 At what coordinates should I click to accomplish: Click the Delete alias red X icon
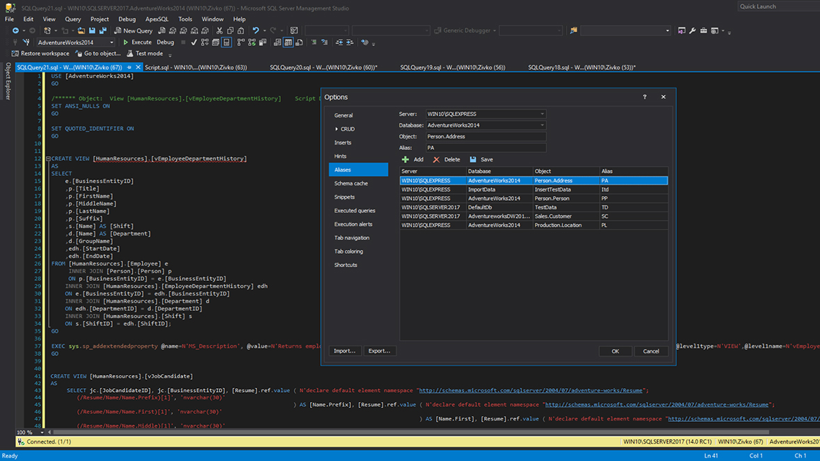pyautogui.click(x=437, y=160)
